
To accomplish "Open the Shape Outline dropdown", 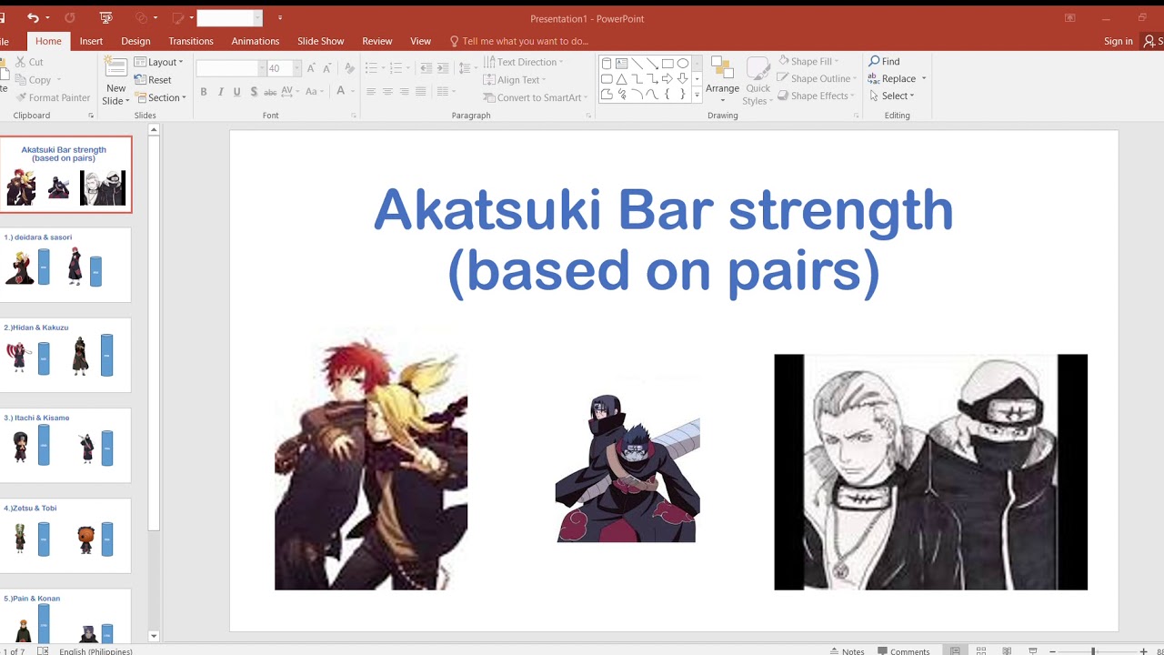I will click(817, 78).
